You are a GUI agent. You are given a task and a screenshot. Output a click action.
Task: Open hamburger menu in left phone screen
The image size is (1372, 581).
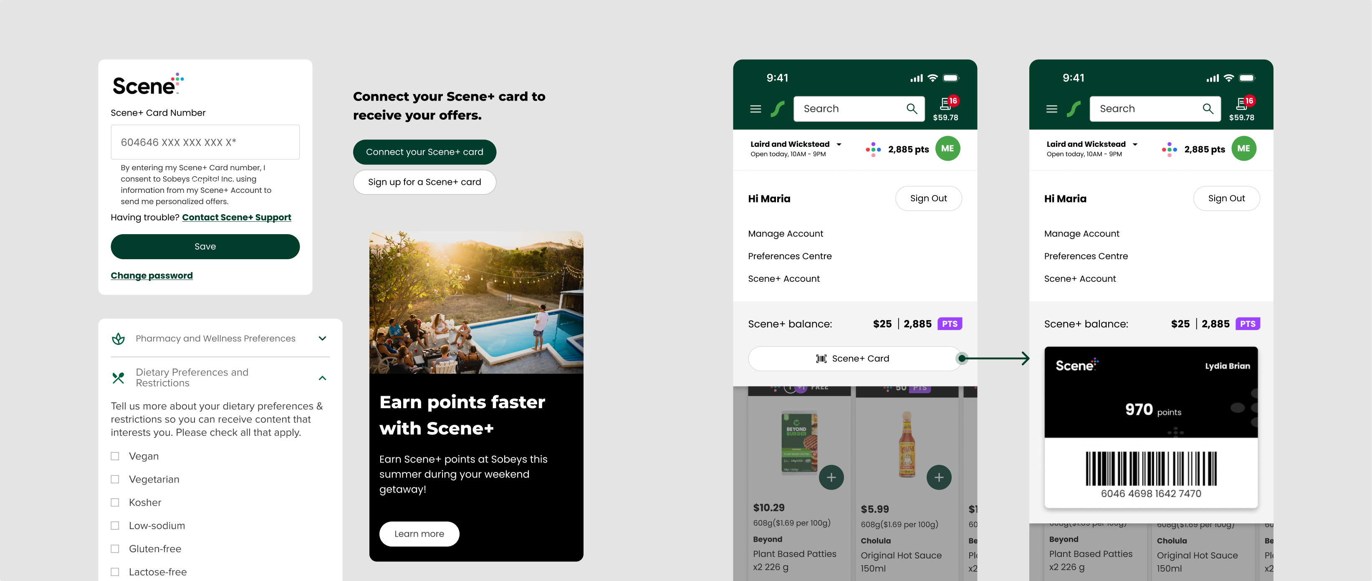point(755,109)
